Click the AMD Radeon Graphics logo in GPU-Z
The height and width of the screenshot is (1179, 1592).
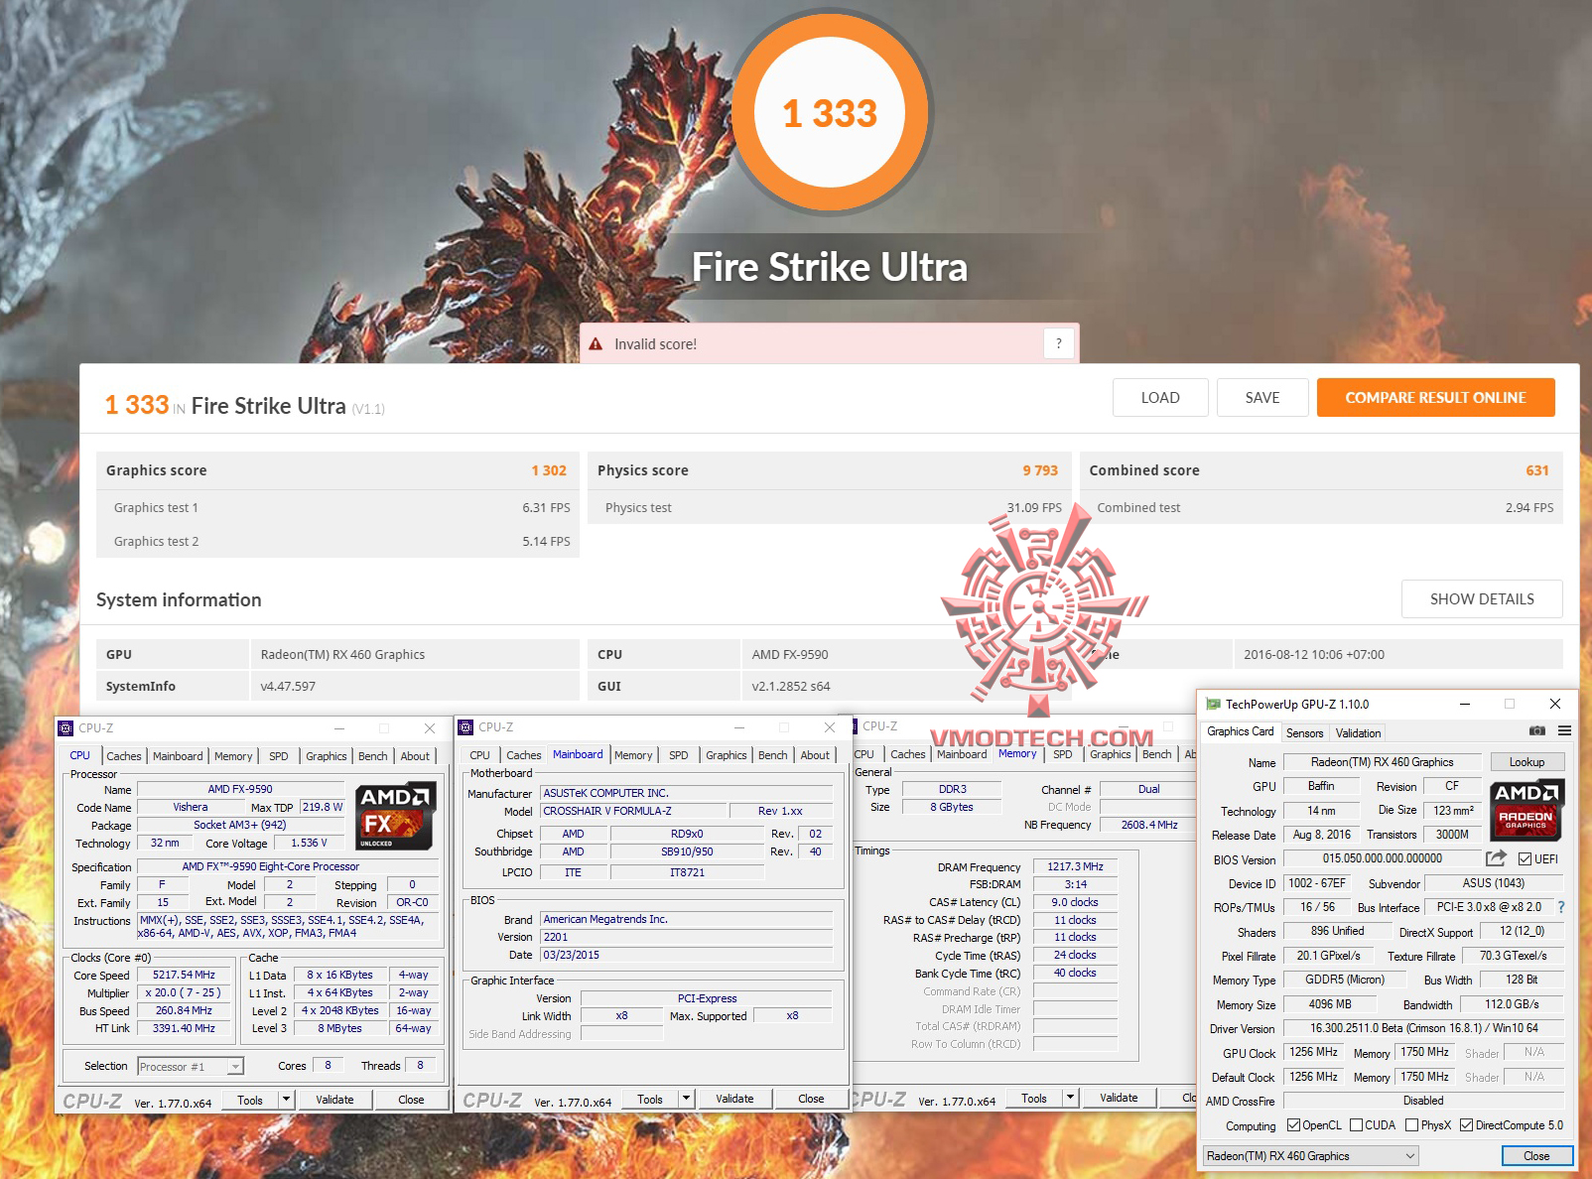click(x=1527, y=809)
